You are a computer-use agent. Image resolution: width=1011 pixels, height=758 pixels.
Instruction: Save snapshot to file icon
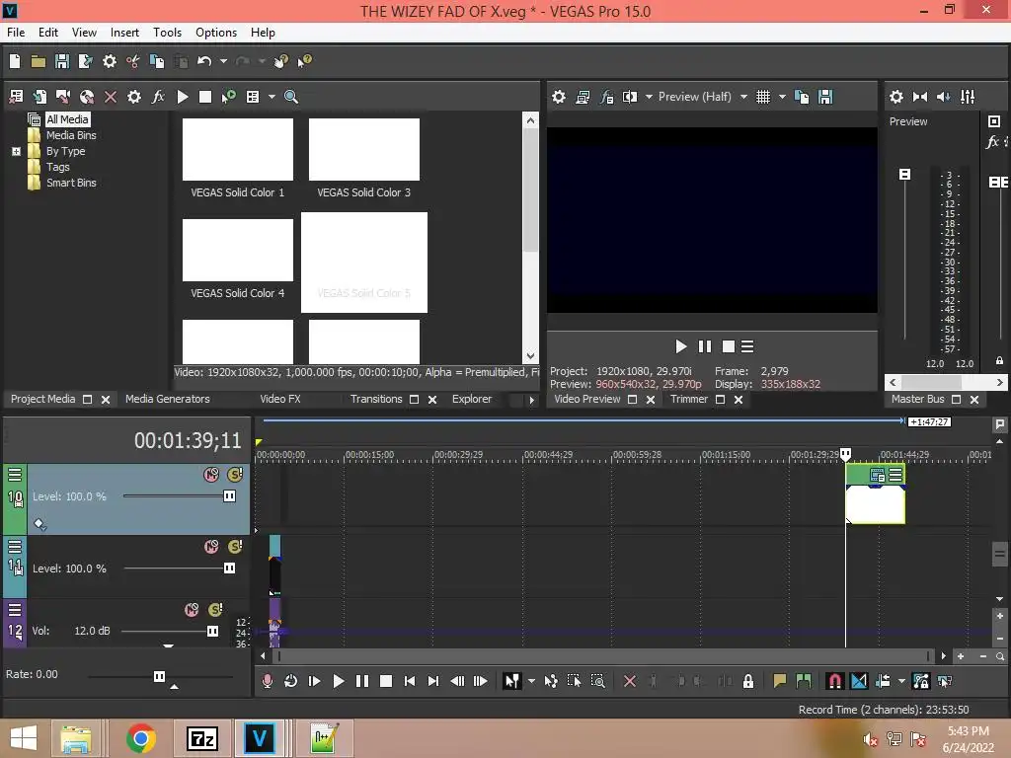click(x=825, y=97)
